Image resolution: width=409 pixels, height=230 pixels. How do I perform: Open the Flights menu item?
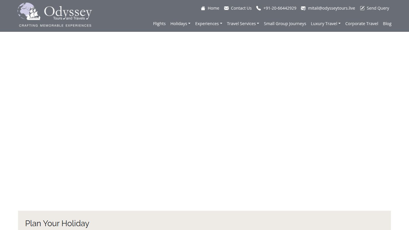(159, 24)
